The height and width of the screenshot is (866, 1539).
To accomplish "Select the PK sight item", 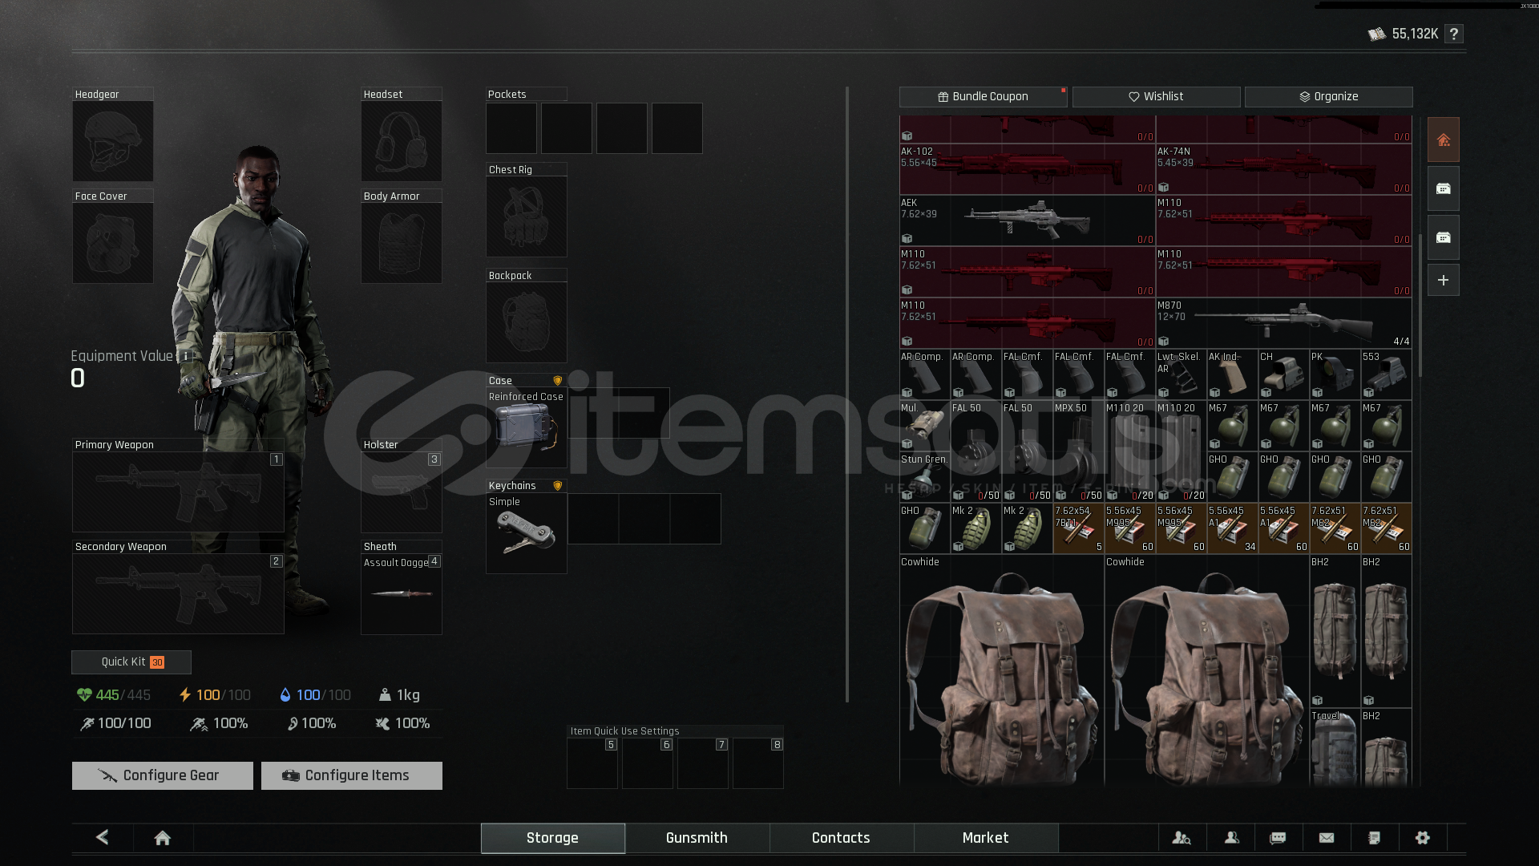I will click(1335, 374).
